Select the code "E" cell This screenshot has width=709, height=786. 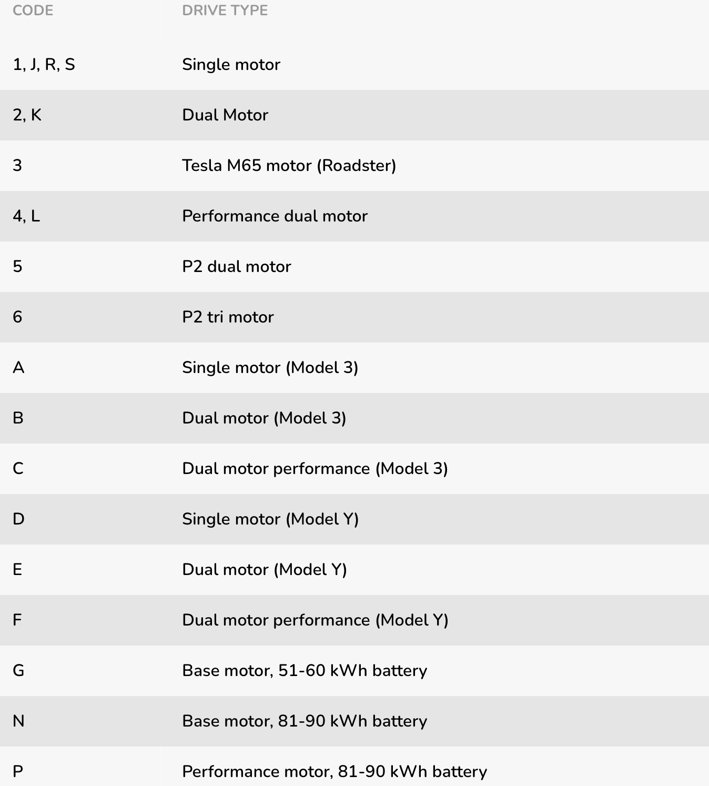[x=17, y=570]
